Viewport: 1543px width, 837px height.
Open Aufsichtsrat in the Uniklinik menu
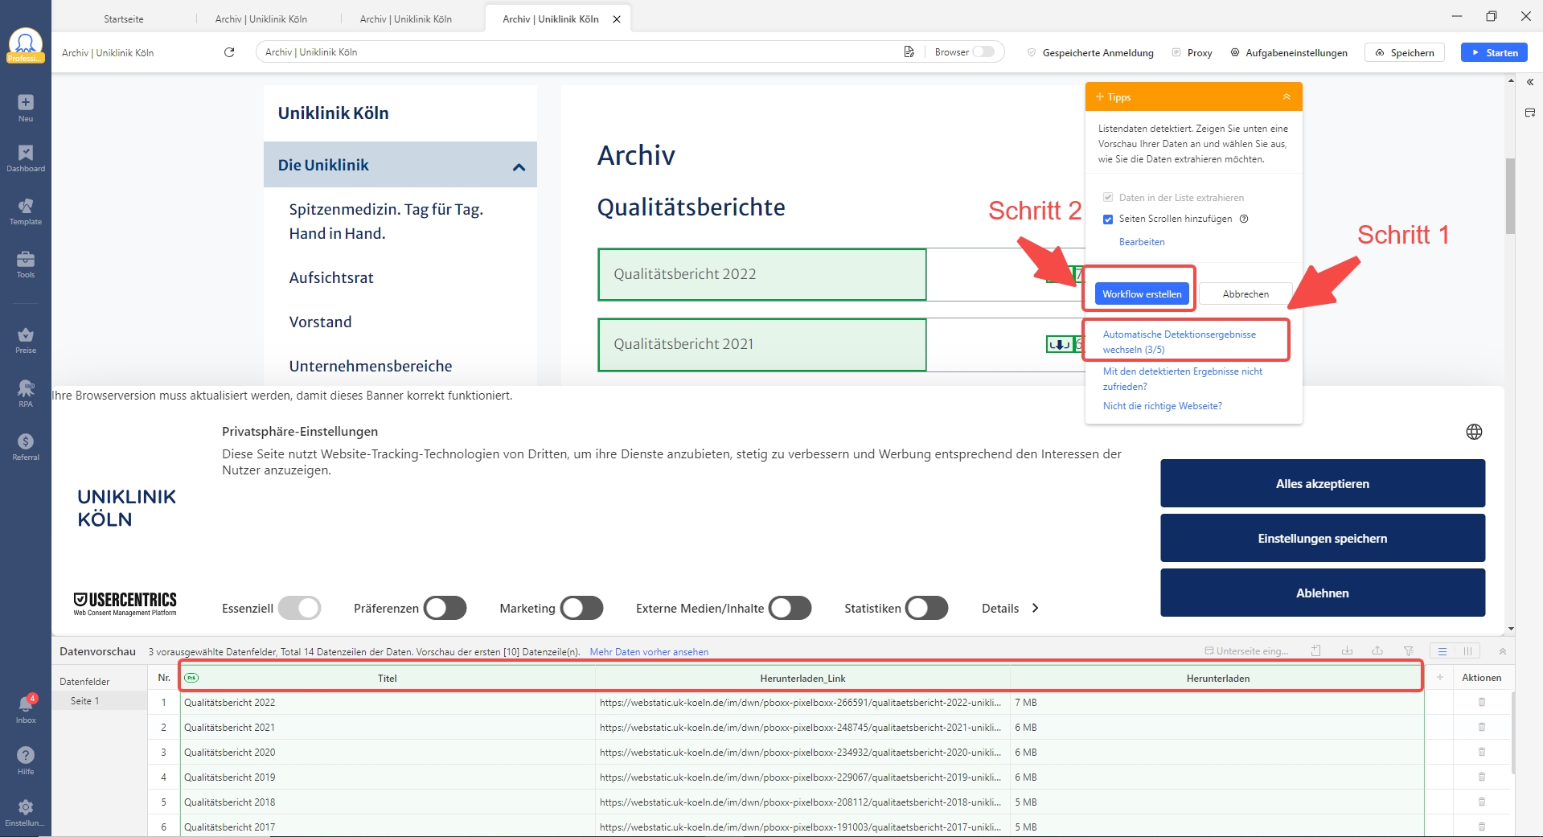point(331,278)
